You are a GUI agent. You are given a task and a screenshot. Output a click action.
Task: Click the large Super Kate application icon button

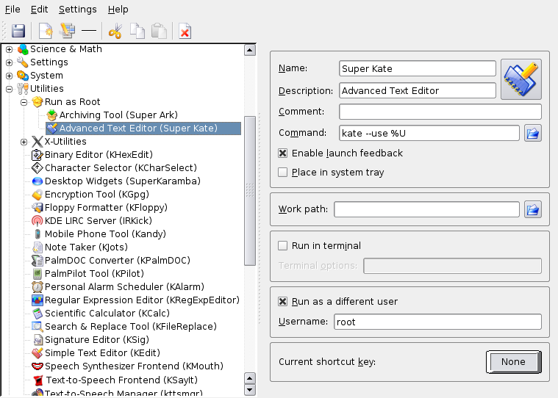click(x=521, y=79)
